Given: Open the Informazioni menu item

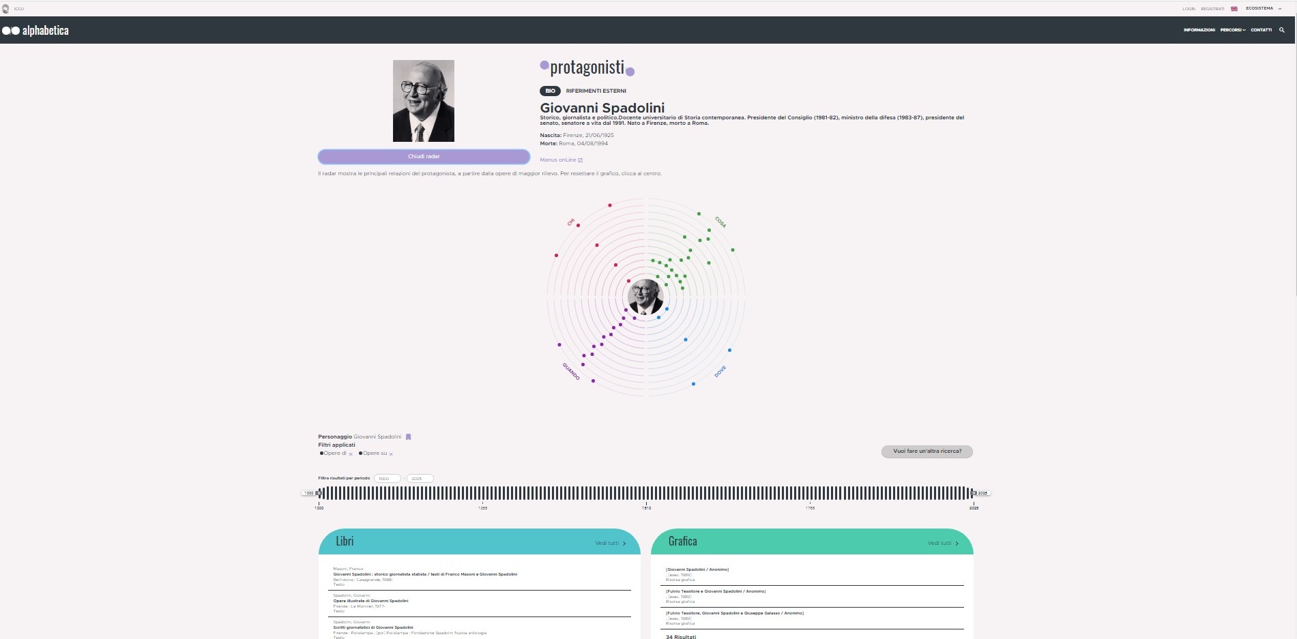Looking at the screenshot, I should point(1199,30).
